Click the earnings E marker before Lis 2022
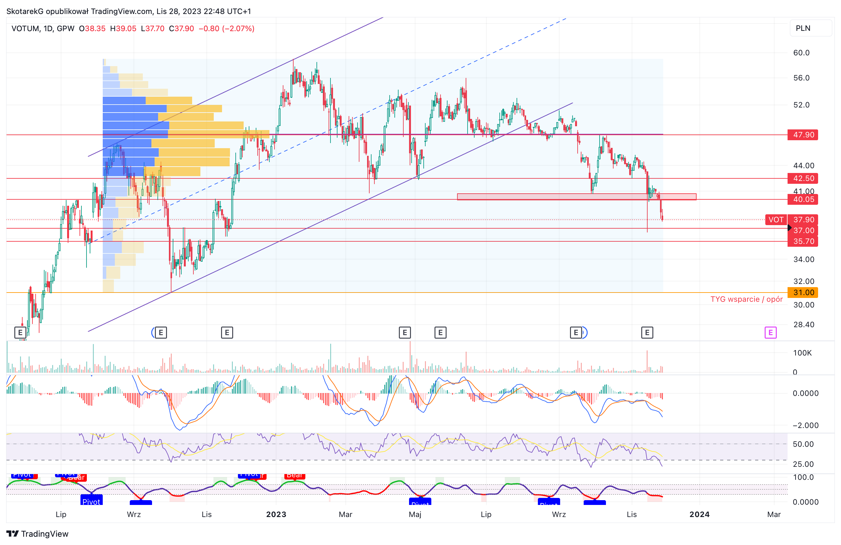The width and height of the screenshot is (841, 545). click(x=227, y=332)
